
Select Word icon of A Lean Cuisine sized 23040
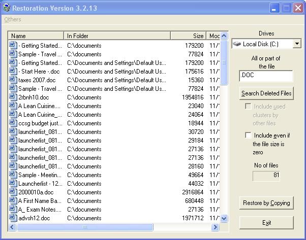[x=13, y=106]
